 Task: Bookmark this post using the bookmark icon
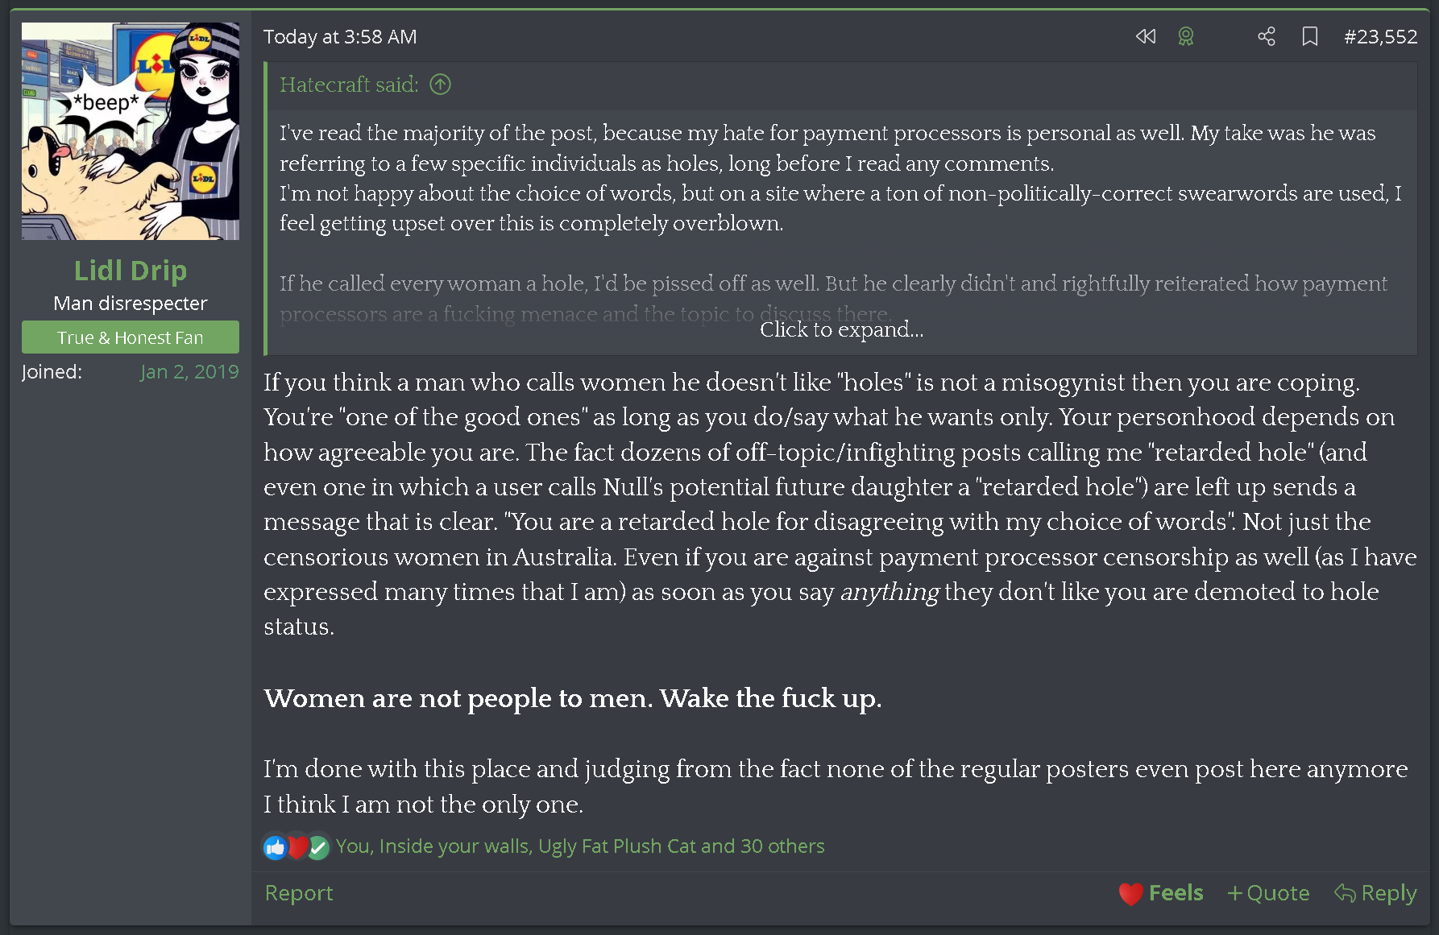tap(1309, 36)
